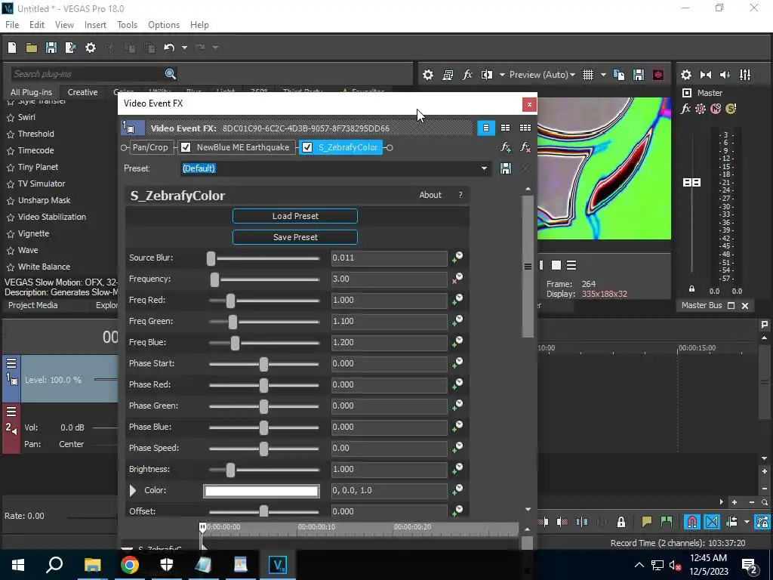Open dropdown arrow beside timeline ripple icon
Screen dimensions: 773x580
747,522
